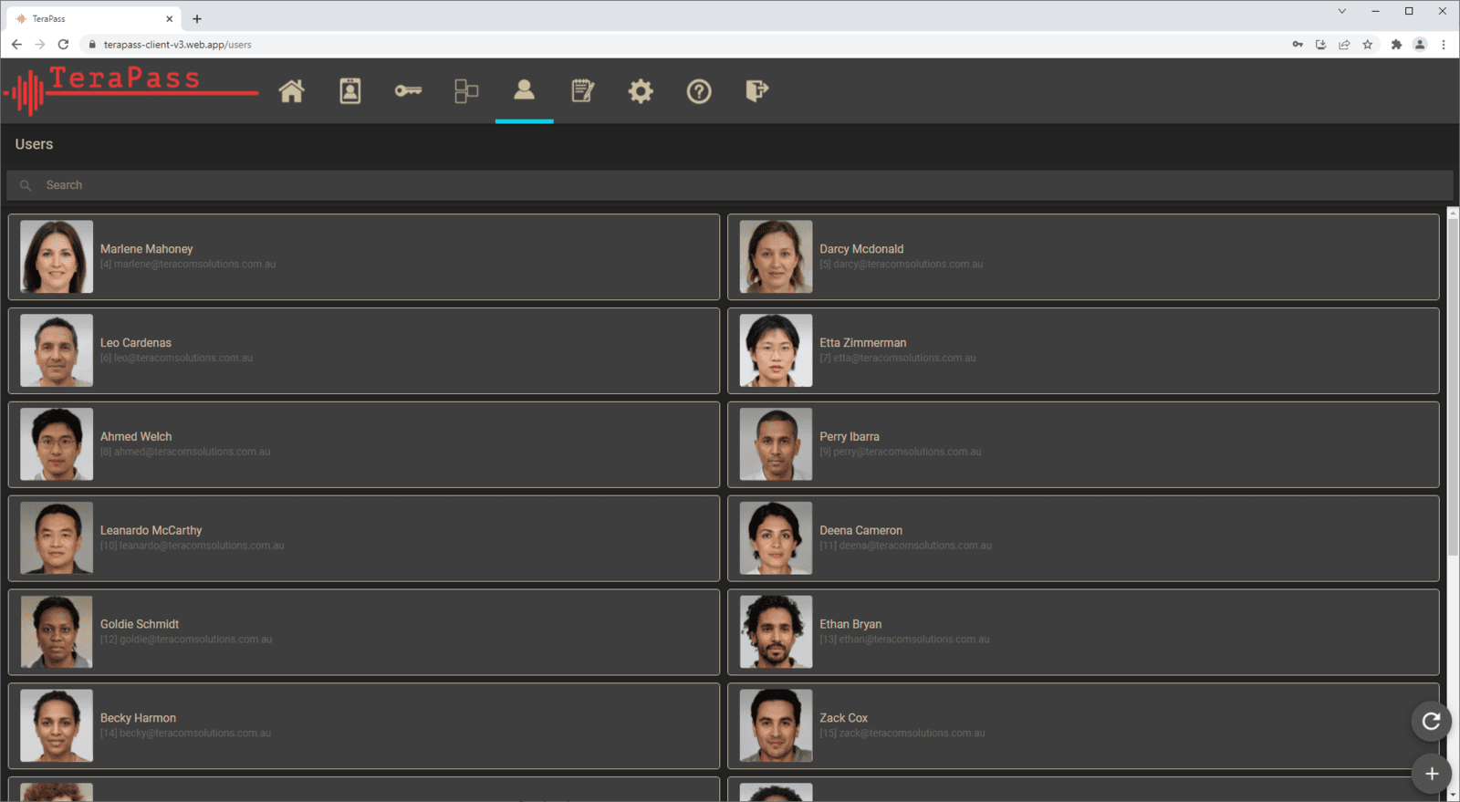This screenshot has height=802, width=1460.
Task: Click Goldie Schmidt's profile photo
Action: [x=57, y=632]
